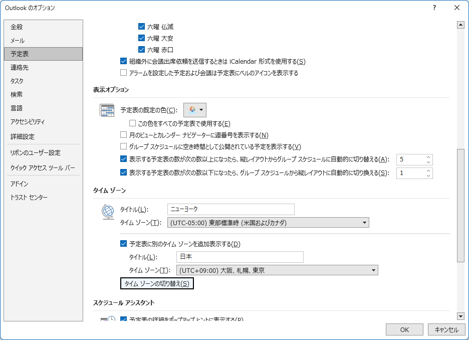The width and height of the screenshot is (469, 340).
Task: Increase the vertical layout threshold value 1
Action: 428,171
